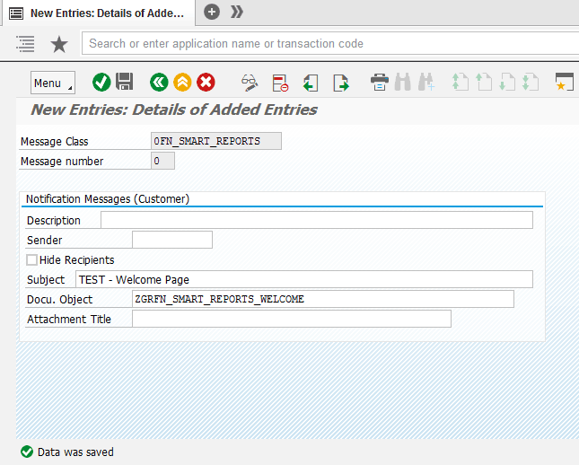Click the star Favorites icon
The width and height of the screenshot is (579, 465).
click(59, 44)
